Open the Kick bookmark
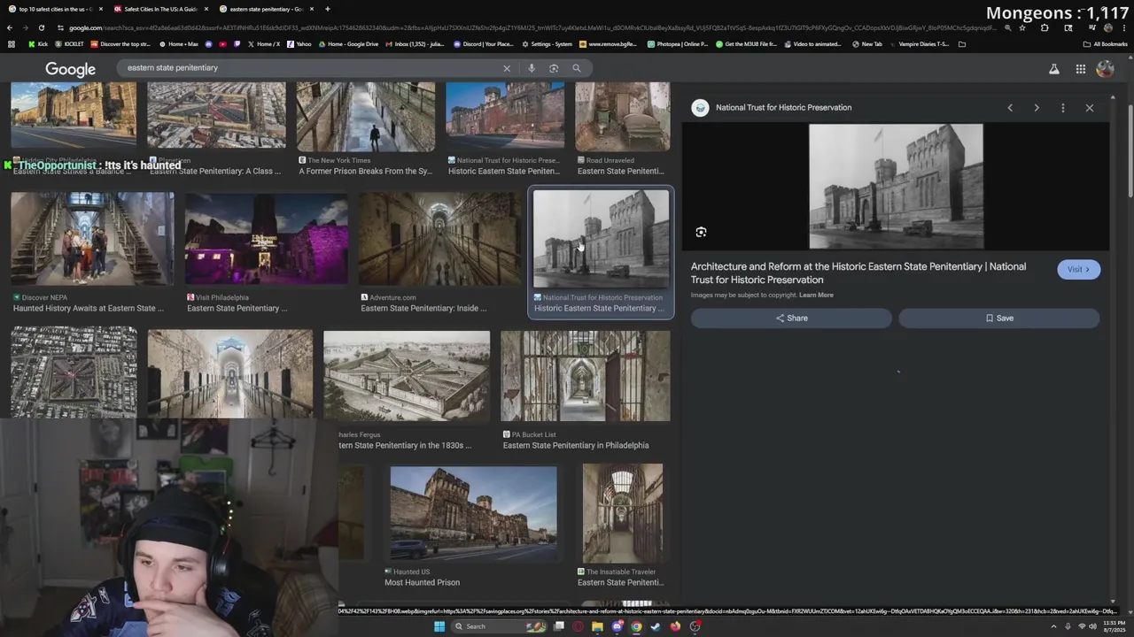The image size is (1134, 637). (38, 44)
